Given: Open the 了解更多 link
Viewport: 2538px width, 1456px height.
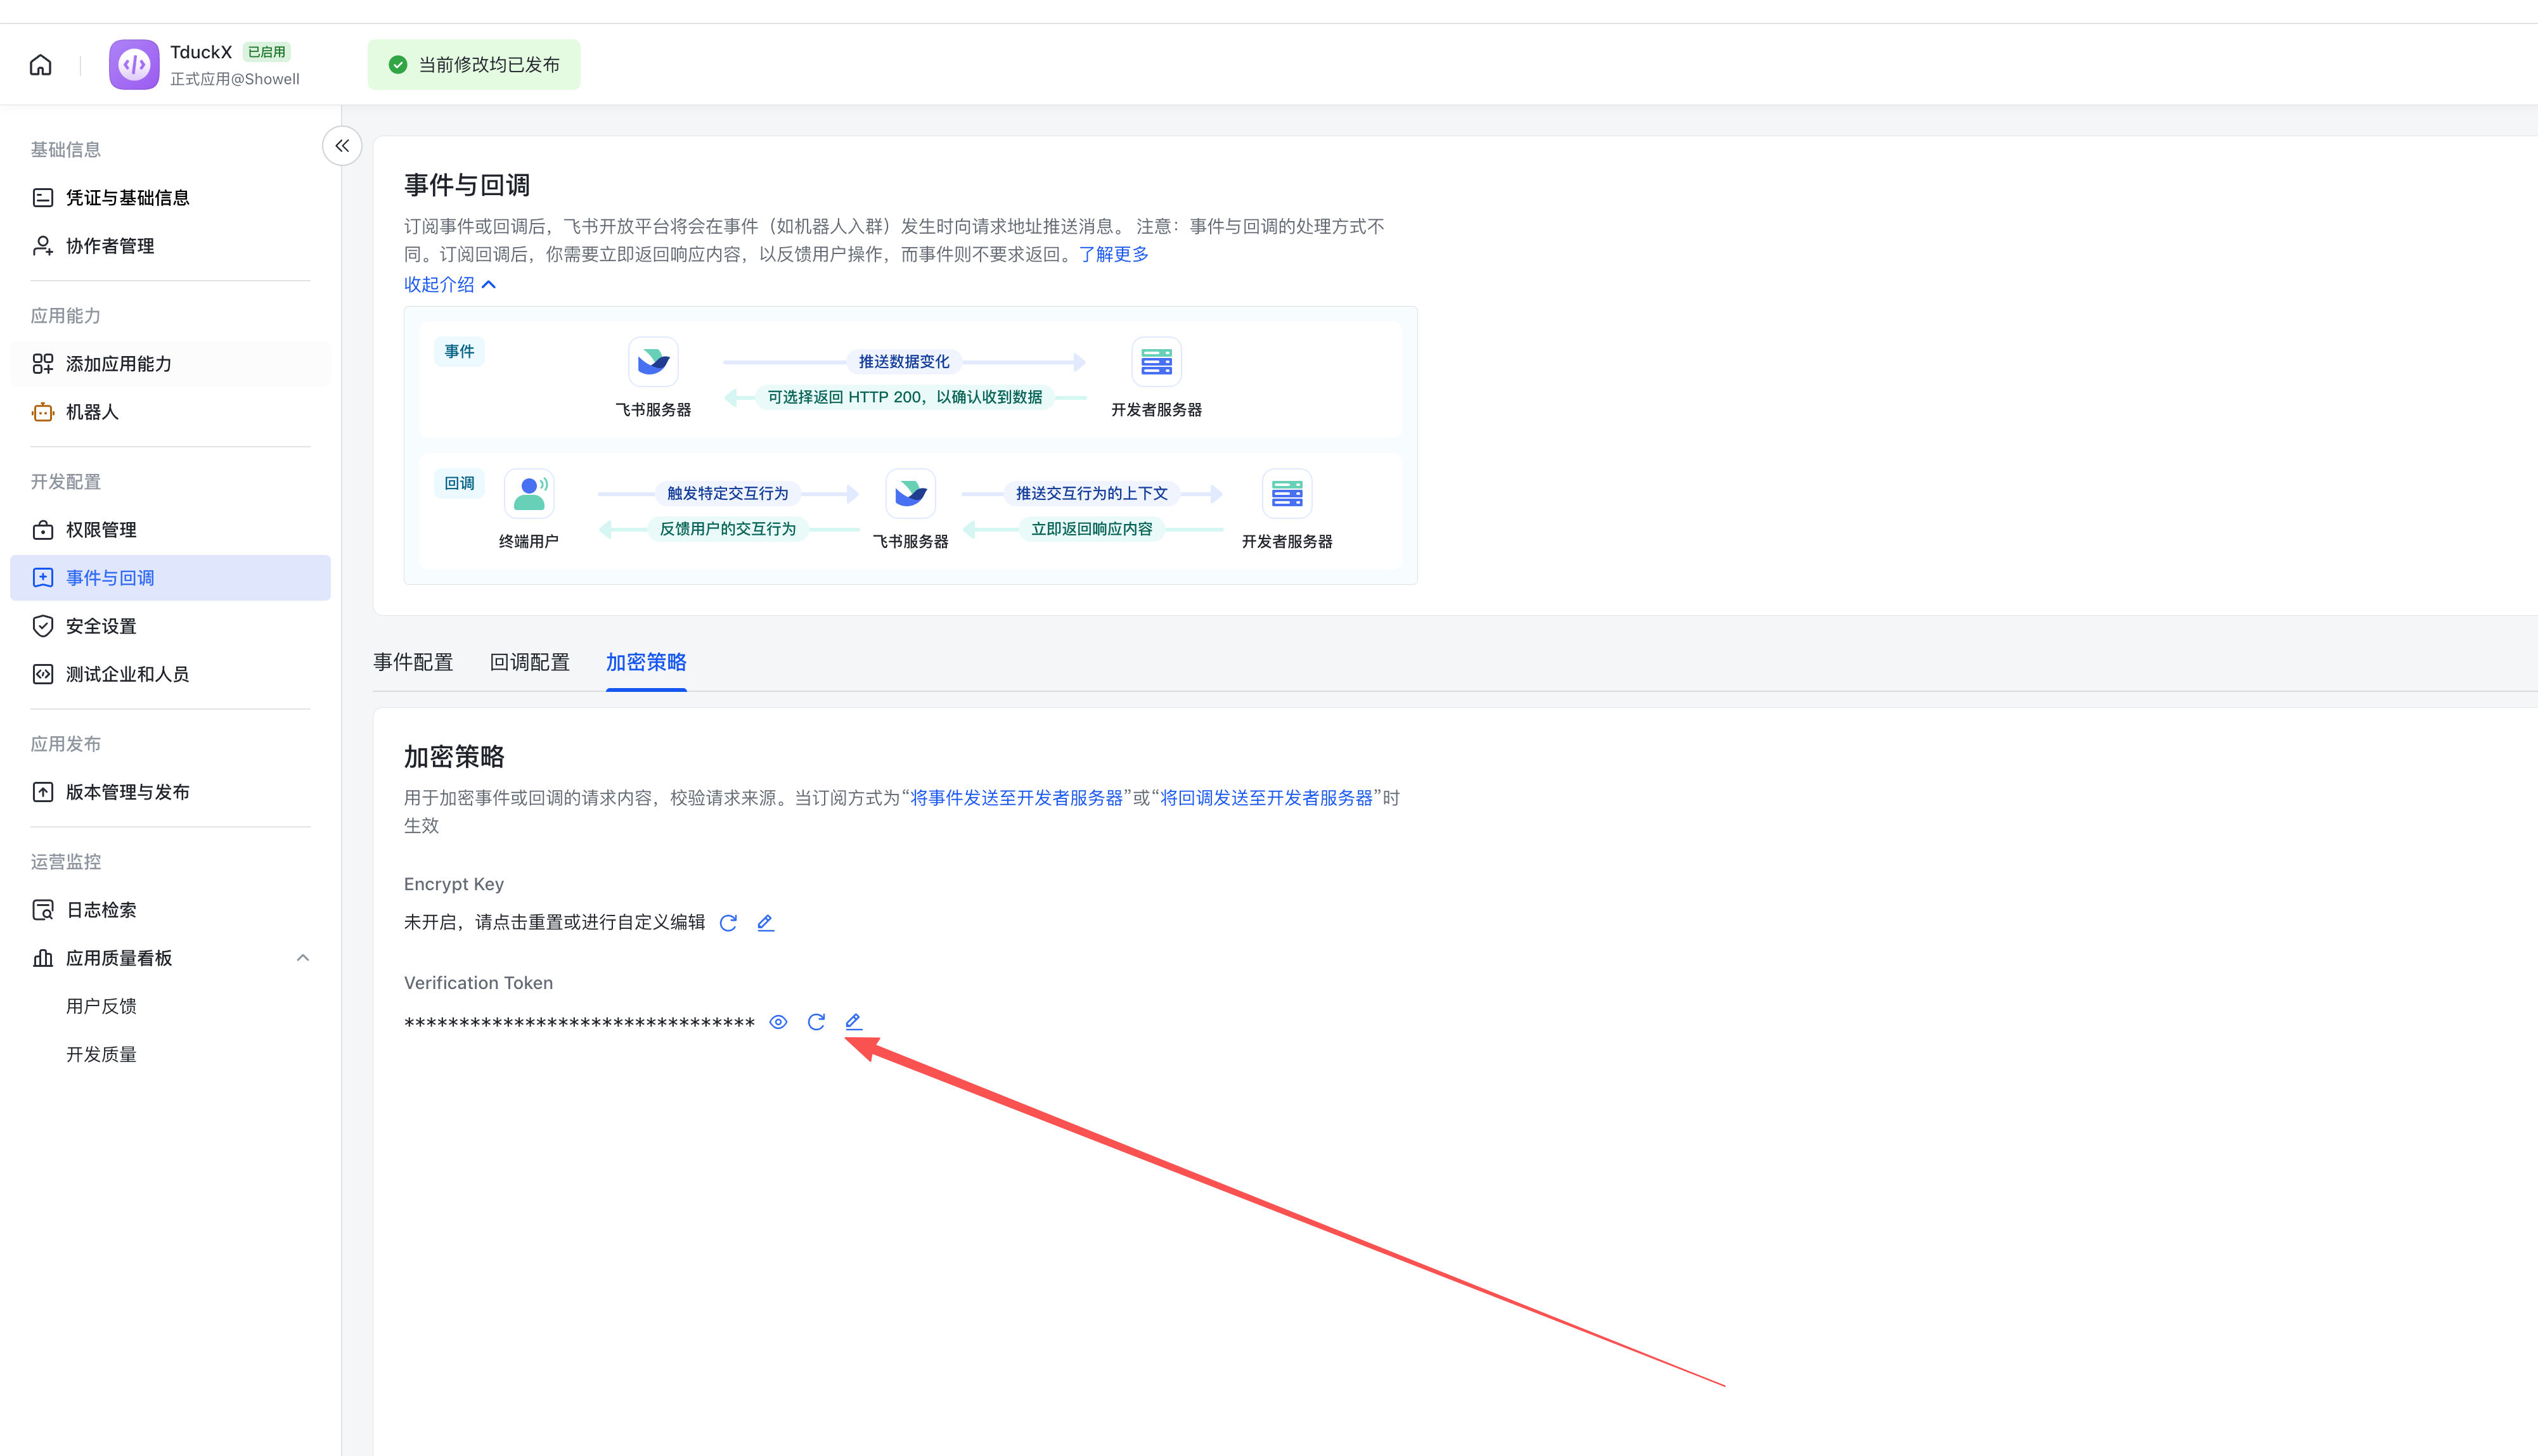Looking at the screenshot, I should [x=1114, y=255].
